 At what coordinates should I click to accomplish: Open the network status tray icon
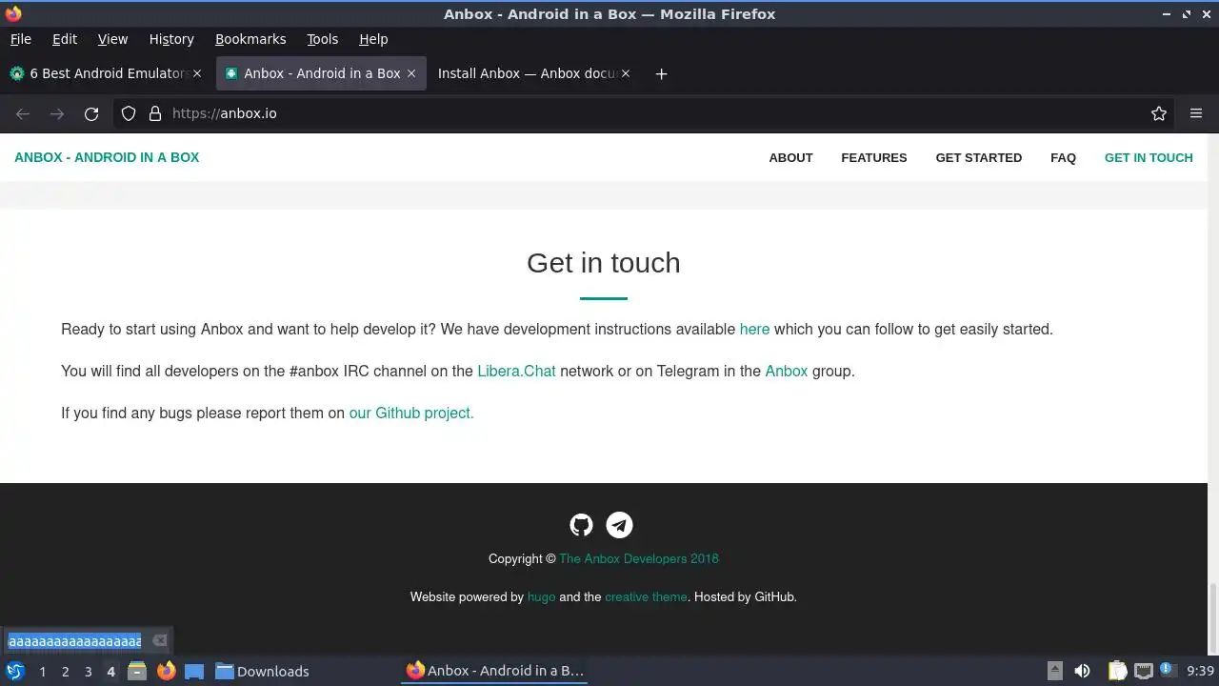coord(1143,671)
